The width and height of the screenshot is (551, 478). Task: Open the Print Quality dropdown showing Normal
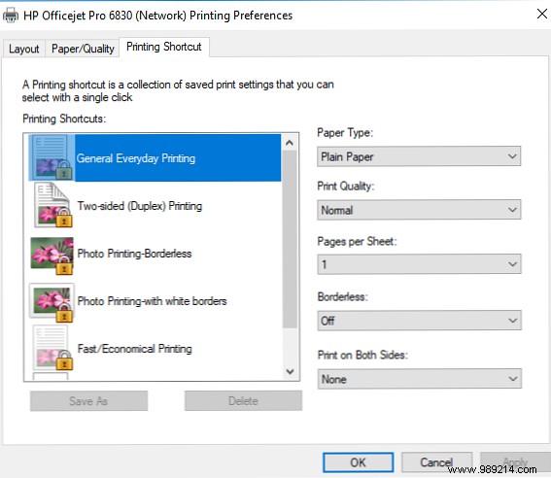(419, 210)
